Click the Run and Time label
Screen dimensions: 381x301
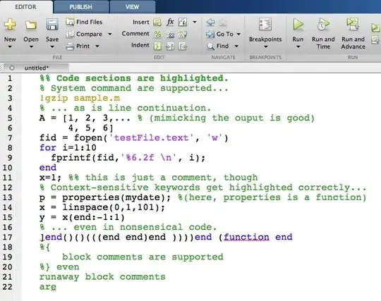[323, 43]
